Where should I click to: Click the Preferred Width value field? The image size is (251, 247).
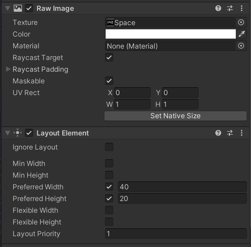pos(182,187)
